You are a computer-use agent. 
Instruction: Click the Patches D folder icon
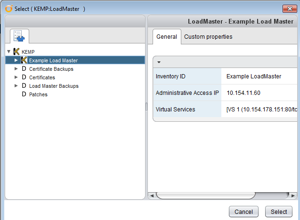pos(24,94)
